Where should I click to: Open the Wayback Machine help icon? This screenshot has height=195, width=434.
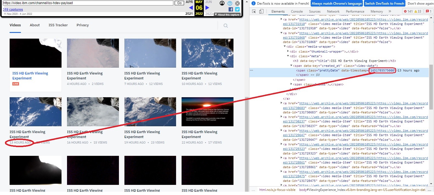[230, 3]
